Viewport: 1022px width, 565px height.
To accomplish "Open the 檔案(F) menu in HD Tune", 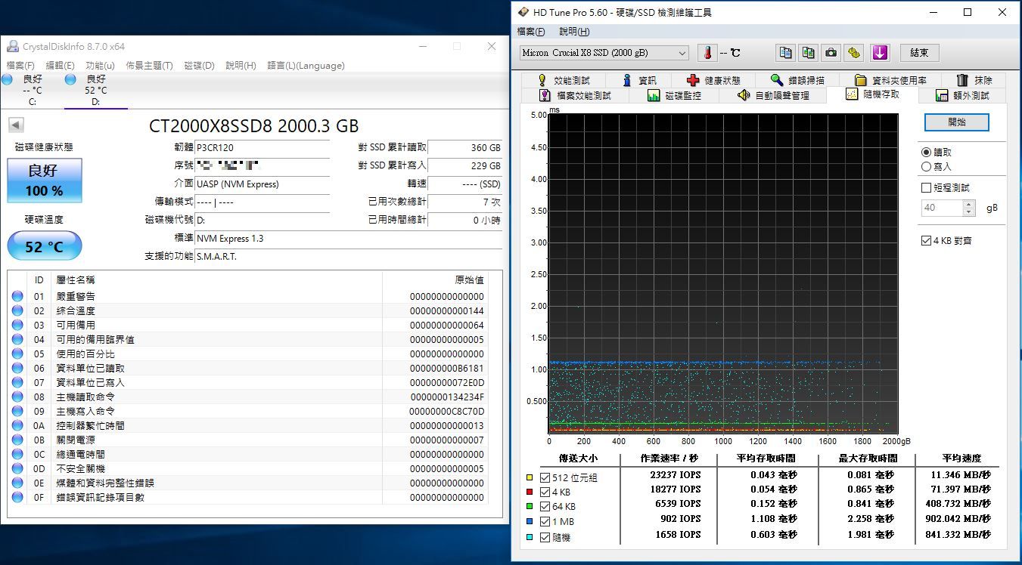I will coord(531,32).
